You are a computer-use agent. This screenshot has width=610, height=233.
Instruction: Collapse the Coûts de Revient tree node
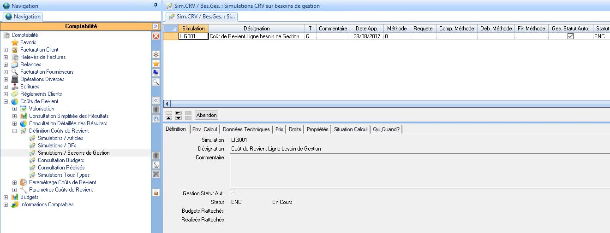tap(6, 101)
